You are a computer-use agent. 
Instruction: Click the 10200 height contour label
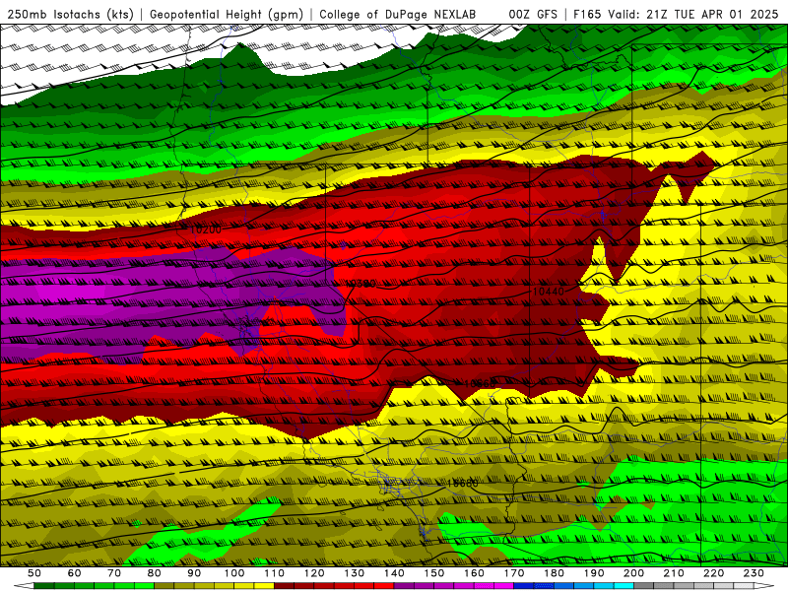(x=206, y=230)
